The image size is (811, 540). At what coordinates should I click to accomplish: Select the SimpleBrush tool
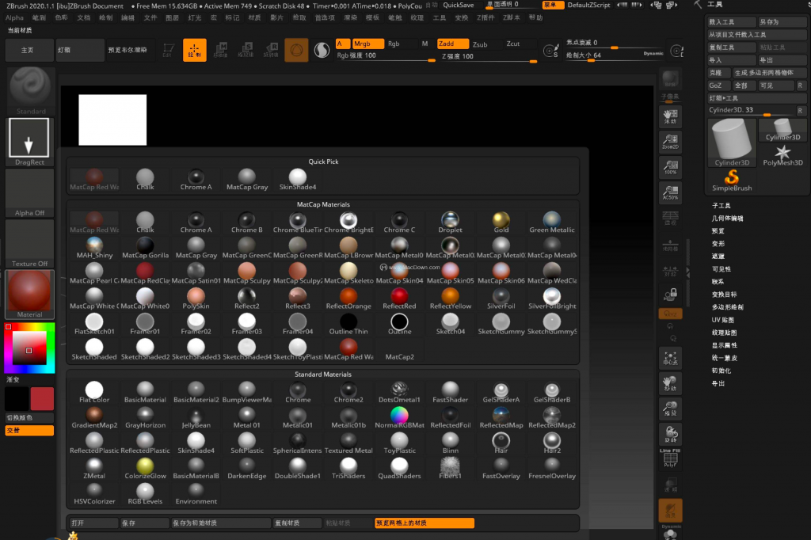pyautogui.click(x=731, y=181)
